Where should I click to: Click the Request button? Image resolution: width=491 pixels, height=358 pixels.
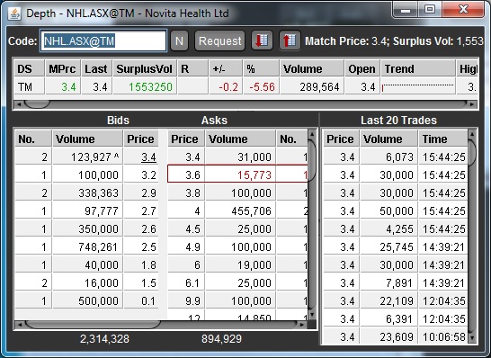[219, 40]
